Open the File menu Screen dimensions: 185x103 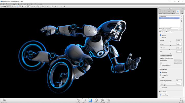(x=1, y=4)
